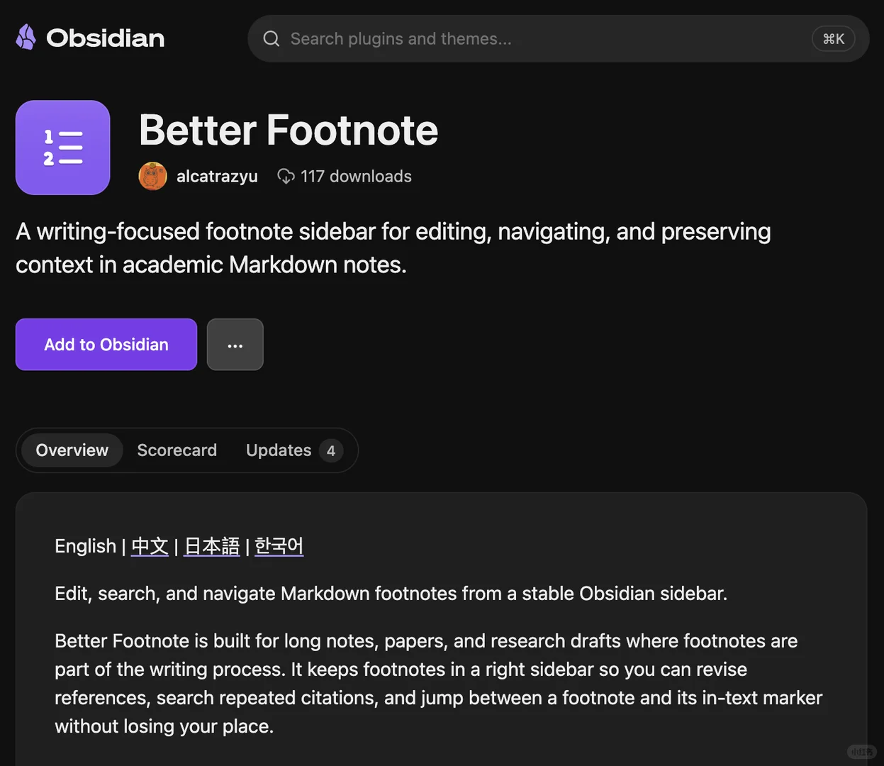Click the English language label

pos(85,546)
